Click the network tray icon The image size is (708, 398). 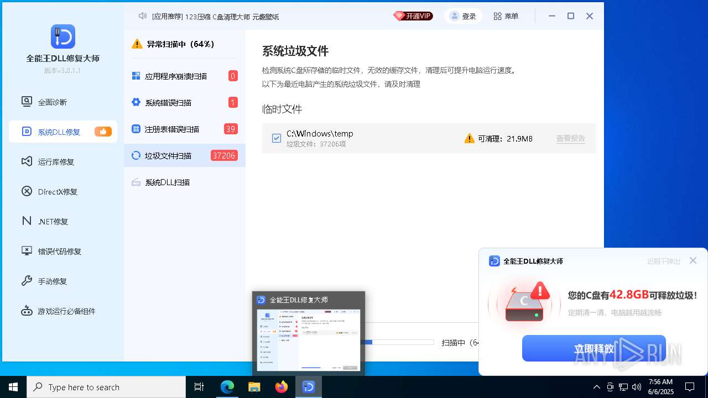pyautogui.click(x=623, y=387)
